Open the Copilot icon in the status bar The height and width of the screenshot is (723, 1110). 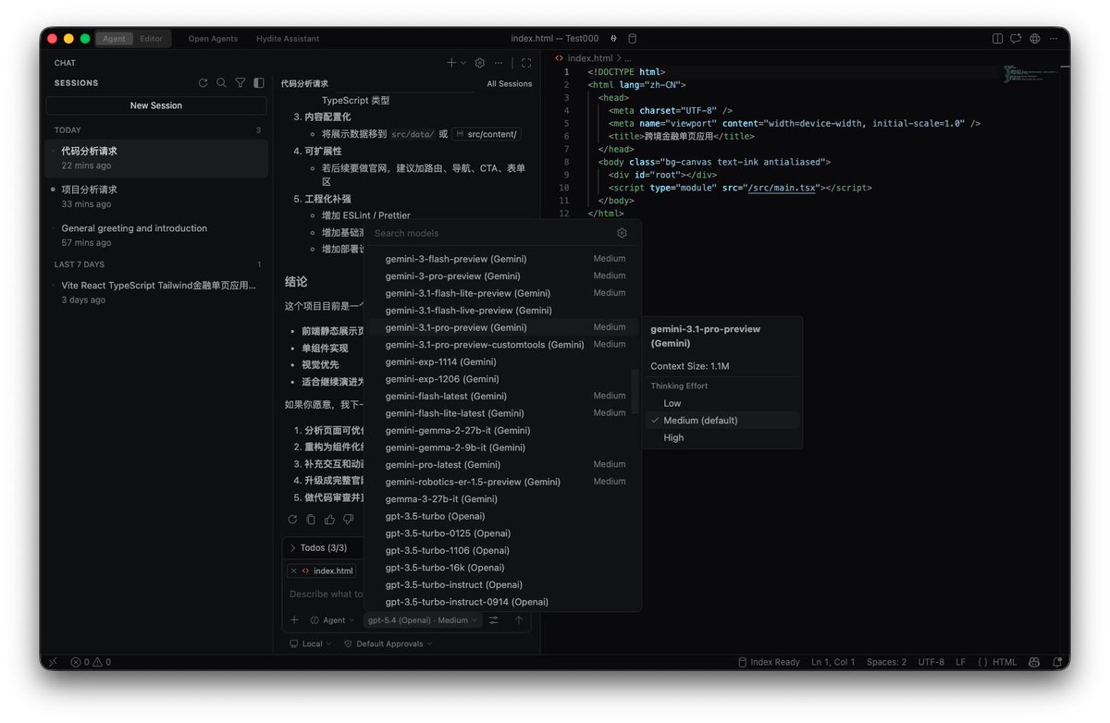[x=1033, y=662]
